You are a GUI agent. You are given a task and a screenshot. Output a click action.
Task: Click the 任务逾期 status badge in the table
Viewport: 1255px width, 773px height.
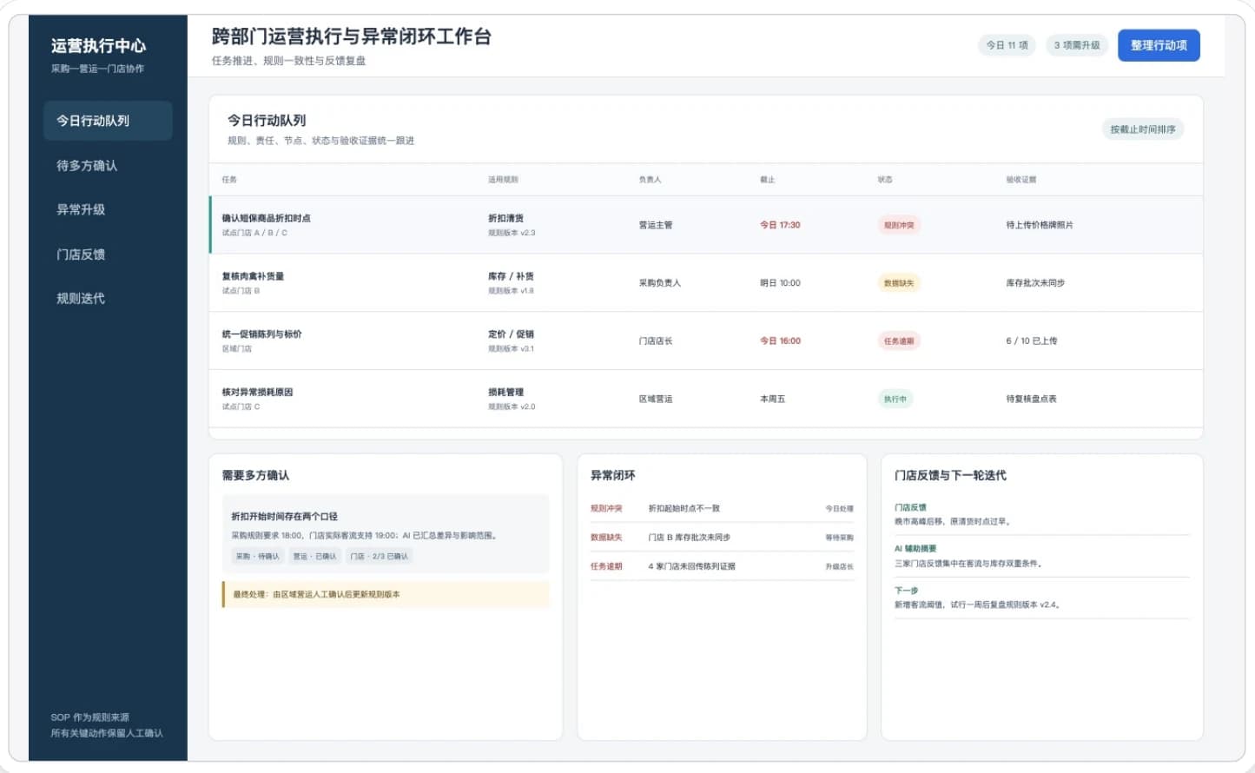click(x=899, y=341)
